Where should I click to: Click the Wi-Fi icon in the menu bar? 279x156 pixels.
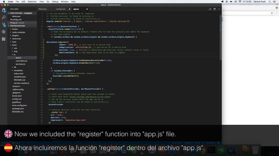(x=240, y=2)
